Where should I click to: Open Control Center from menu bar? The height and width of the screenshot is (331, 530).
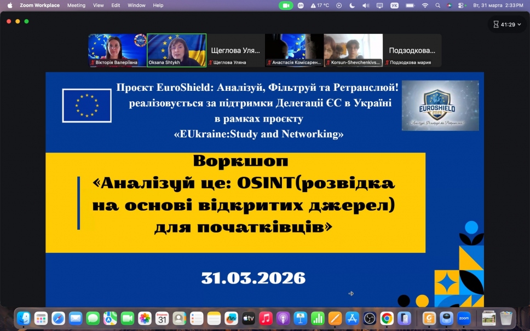coord(461,5)
